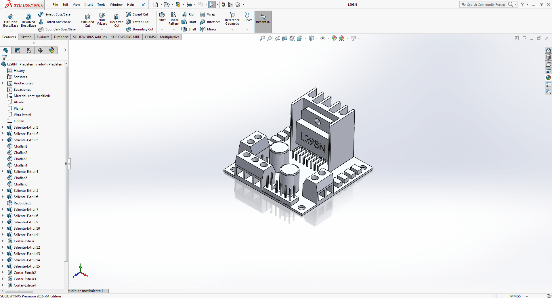Select the Draft tool
The width and height of the screenshot is (552, 298).
(189, 22)
